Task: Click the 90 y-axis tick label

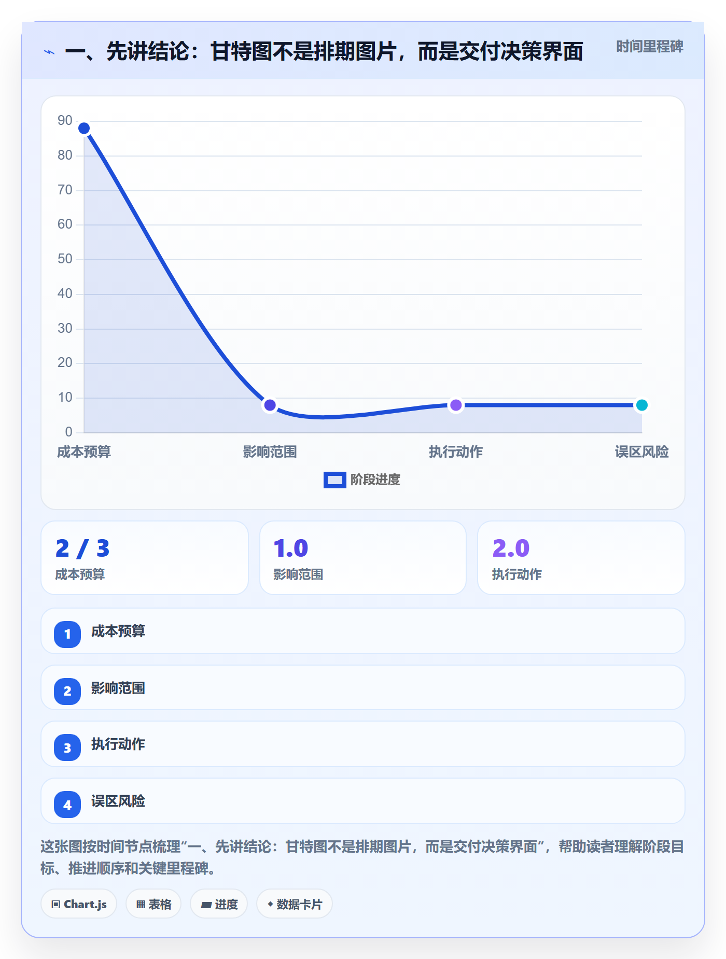Action: [x=65, y=120]
